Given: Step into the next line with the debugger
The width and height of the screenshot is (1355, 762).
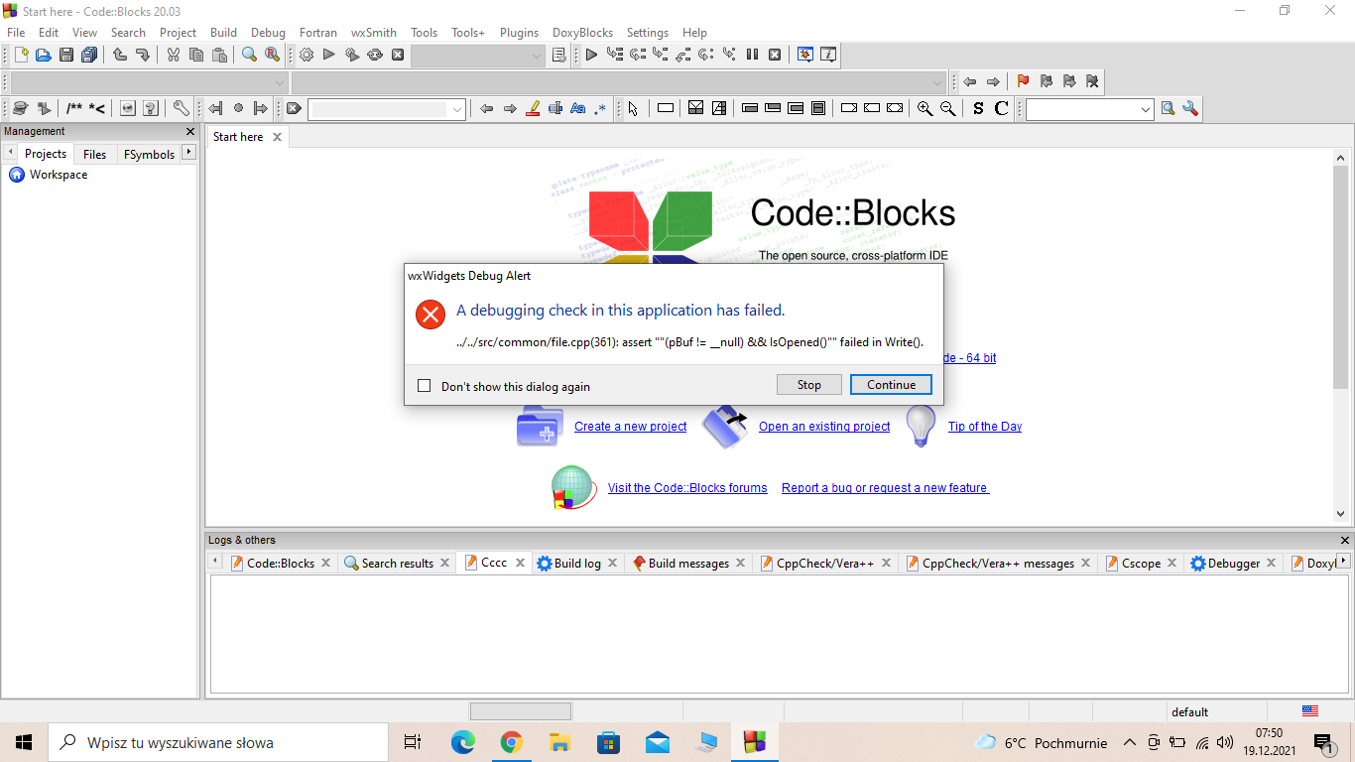Looking at the screenshot, I should 662,55.
